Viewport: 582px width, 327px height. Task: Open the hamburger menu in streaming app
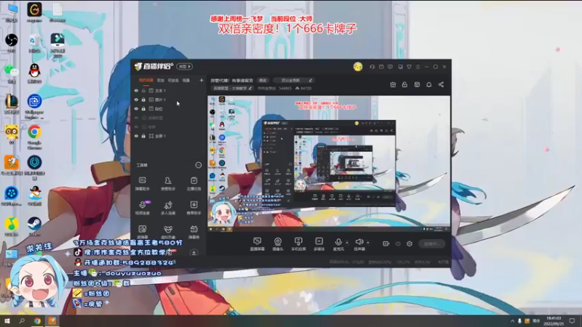[x=418, y=67]
